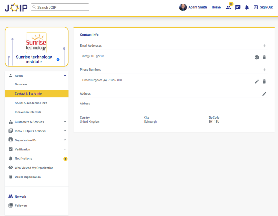
Task: Open the messages chat icon
Action: 238,7
